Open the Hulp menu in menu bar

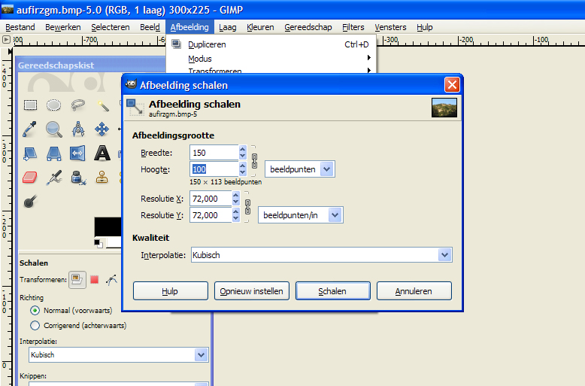[425, 27]
